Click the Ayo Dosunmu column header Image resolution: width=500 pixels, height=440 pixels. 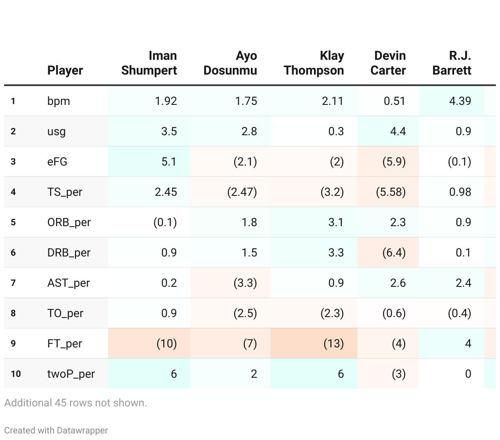(x=230, y=63)
